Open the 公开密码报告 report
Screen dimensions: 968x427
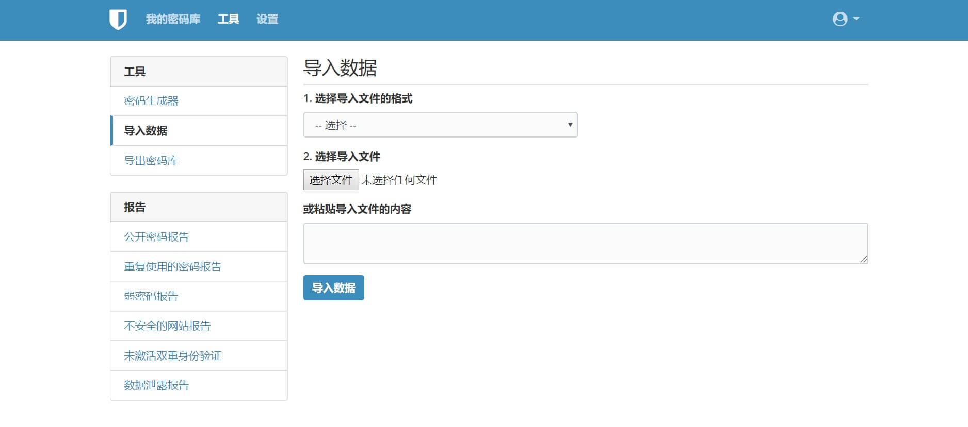coord(156,237)
